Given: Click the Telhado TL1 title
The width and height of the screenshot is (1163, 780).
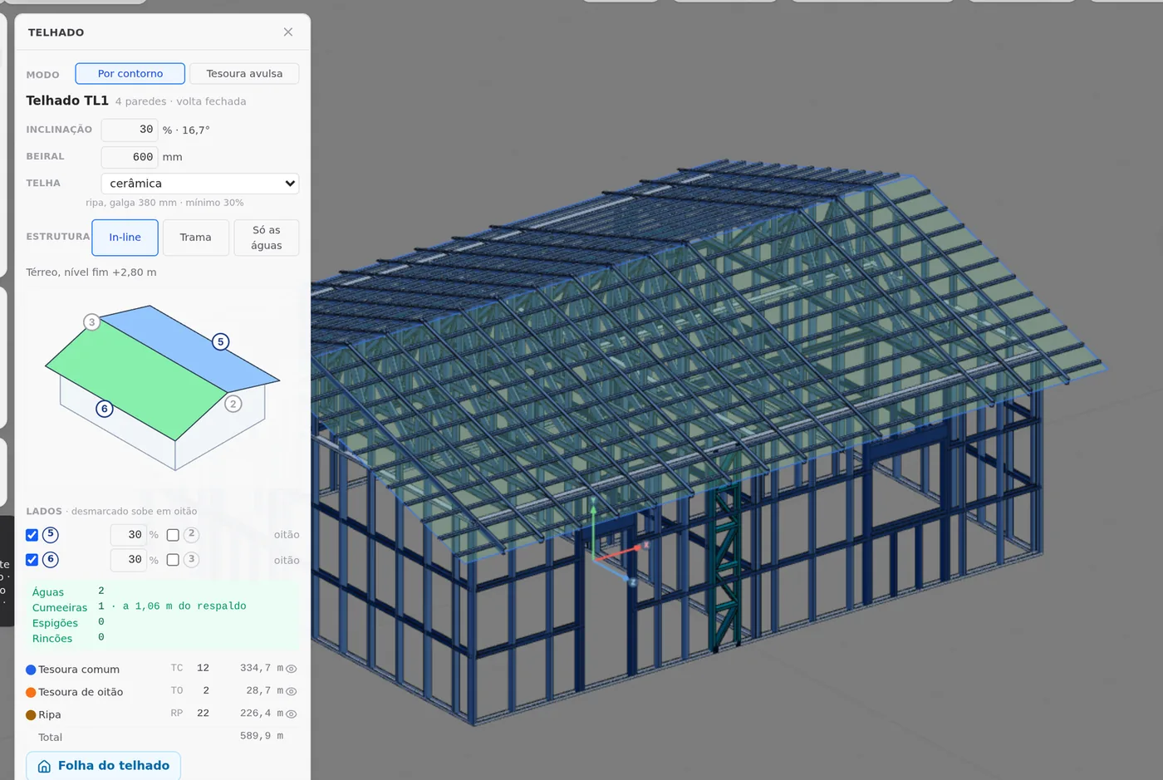Looking at the screenshot, I should (x=67, y=101).
